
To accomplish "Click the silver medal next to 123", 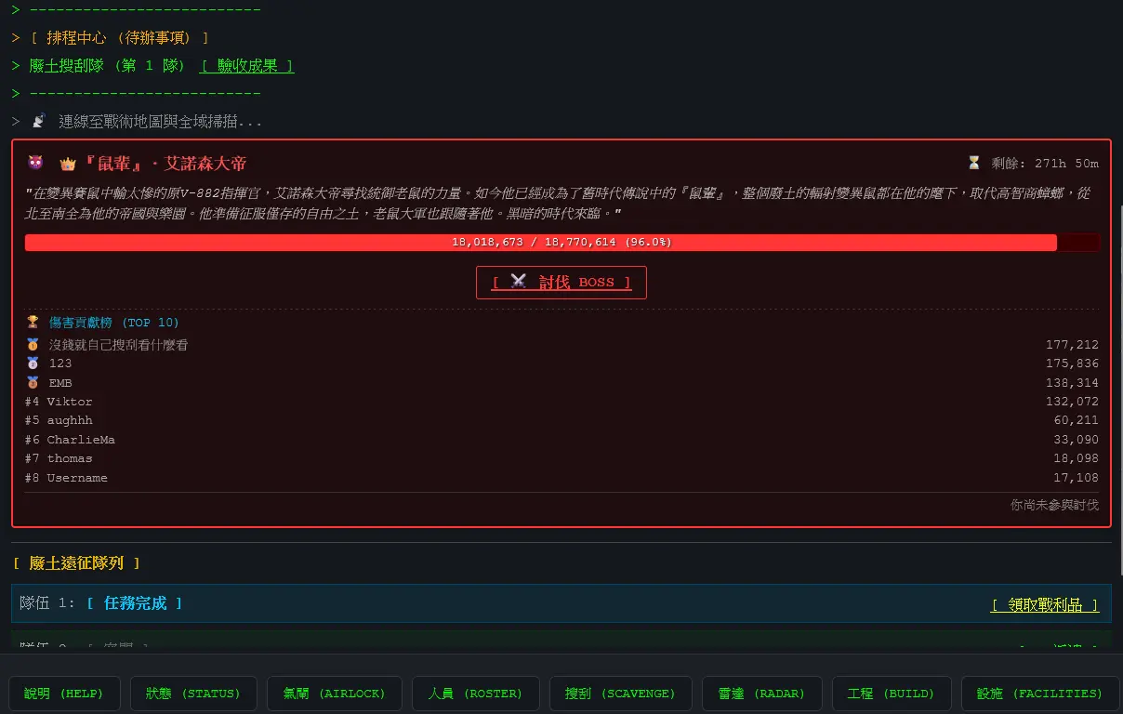I will pyautogui.click(x=33, y=364).
